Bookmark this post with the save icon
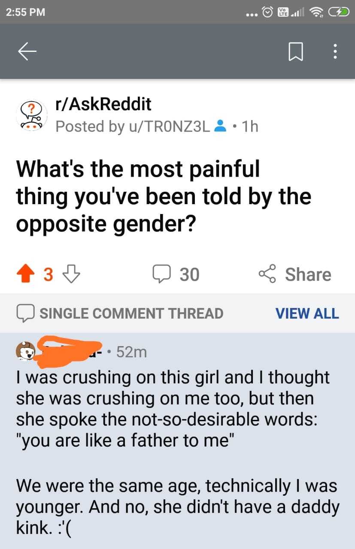355x549 pixels. pyautogui.click(x=296, y=52)
